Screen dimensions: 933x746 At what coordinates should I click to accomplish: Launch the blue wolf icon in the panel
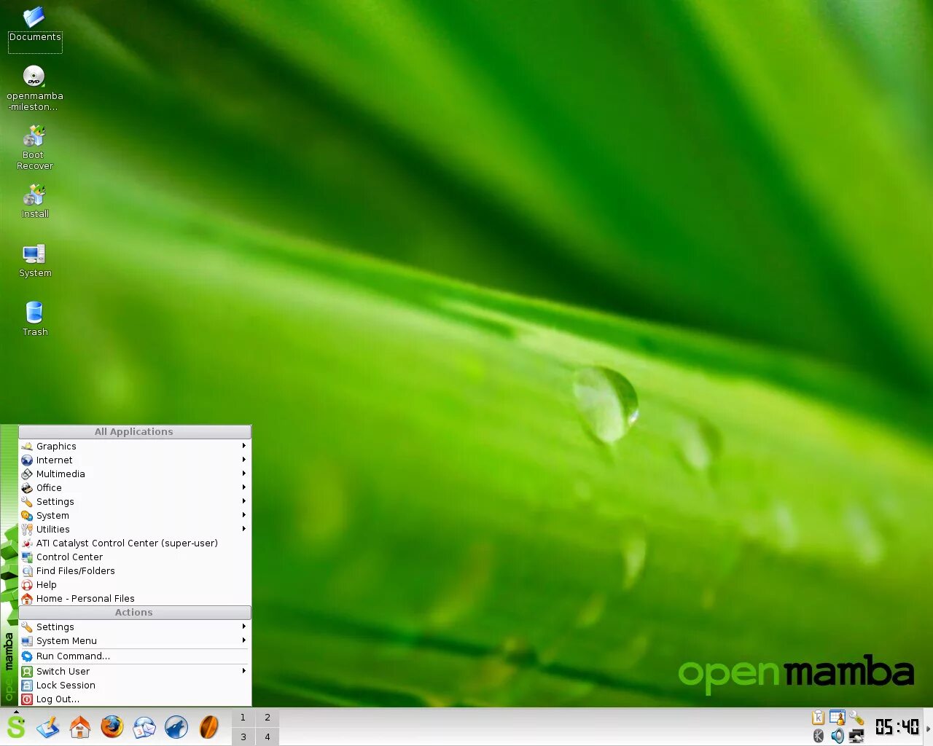point(176,727)
